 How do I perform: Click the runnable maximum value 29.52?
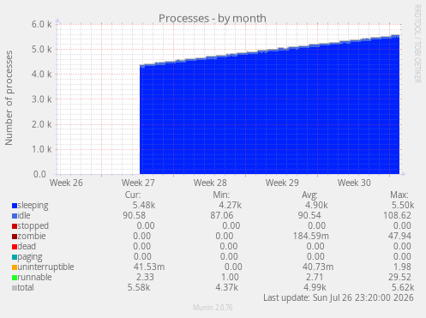tap(399, 277)
